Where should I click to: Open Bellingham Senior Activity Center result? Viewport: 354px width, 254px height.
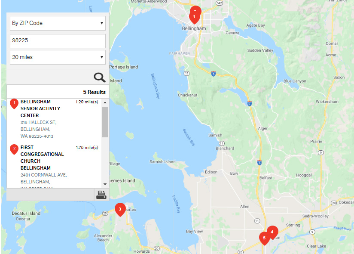[40, 108]
